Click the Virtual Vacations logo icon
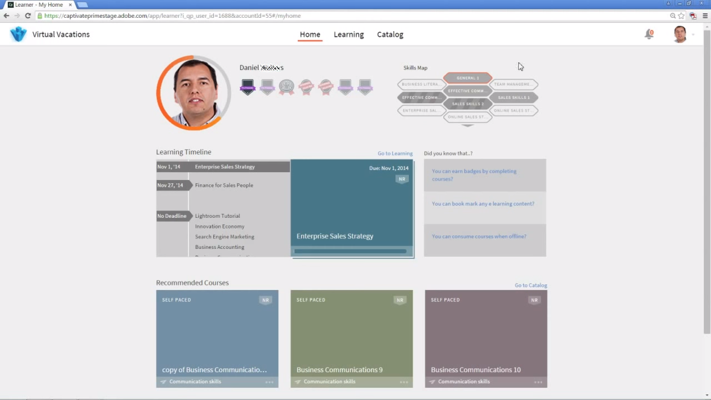The width and height of the screenshot is (711, 400). point(18,34)
